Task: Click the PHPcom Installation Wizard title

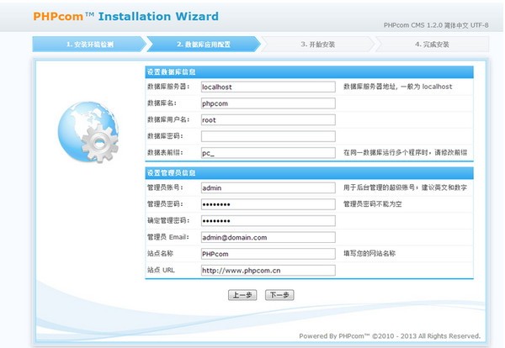Action: pos(126,16)
